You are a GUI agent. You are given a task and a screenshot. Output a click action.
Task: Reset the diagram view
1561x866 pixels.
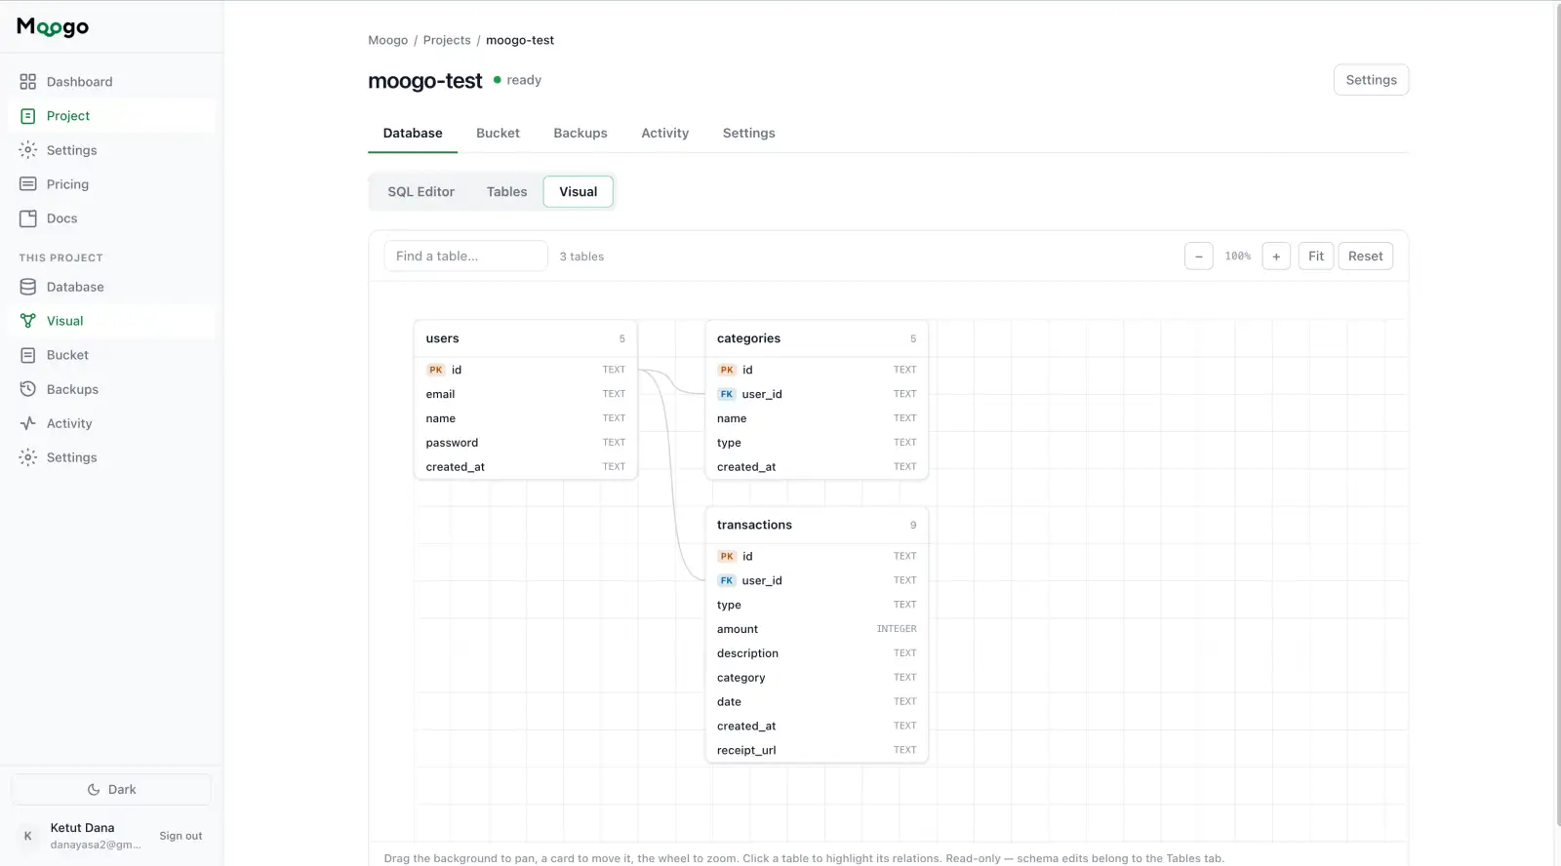[x=1366, y=256]
